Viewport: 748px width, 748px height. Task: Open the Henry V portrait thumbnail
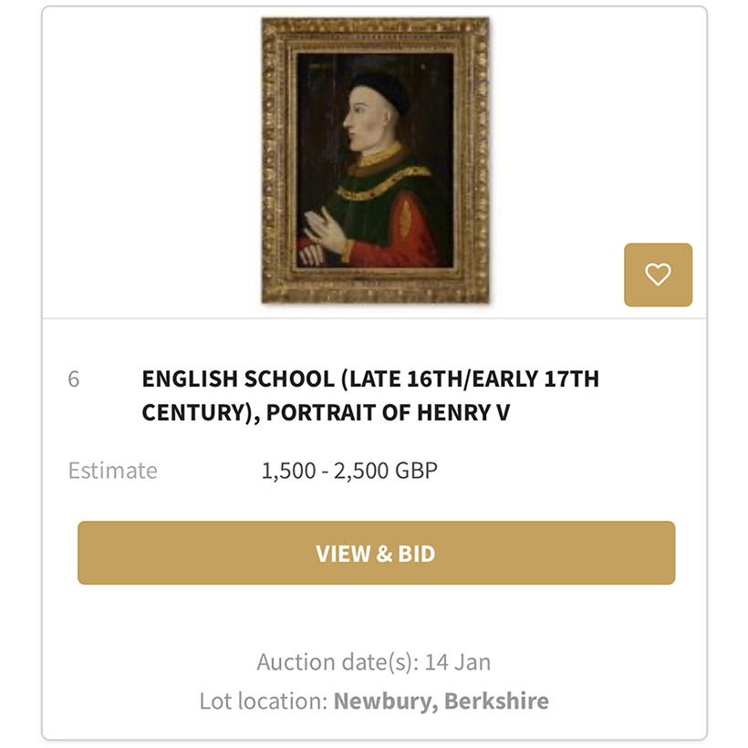[375, 160]
